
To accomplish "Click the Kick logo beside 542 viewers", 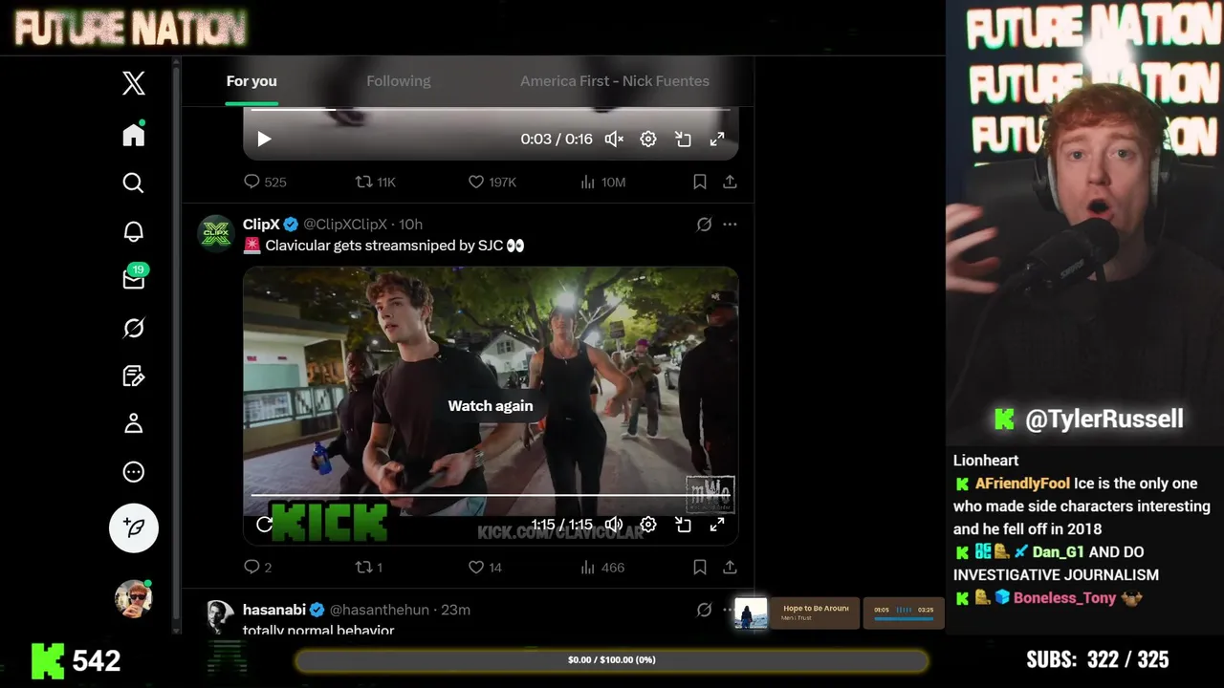I will pyautogui.click(x=48, y=660).
